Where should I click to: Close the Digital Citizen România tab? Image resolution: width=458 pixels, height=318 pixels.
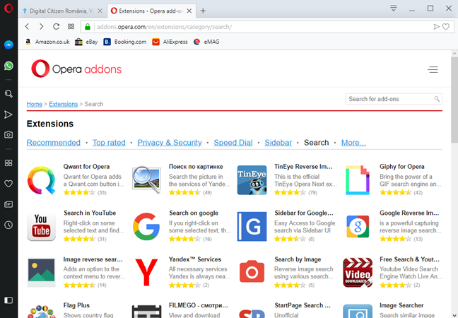[x=100, y=11]
